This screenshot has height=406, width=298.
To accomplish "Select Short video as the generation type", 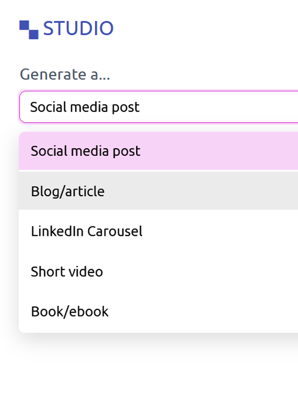I will [x=66, y=271].
